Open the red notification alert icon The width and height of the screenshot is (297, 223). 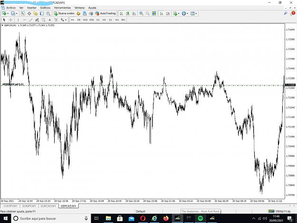[x=293, y=13]
